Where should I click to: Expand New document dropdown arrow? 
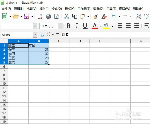coord(10,17)
